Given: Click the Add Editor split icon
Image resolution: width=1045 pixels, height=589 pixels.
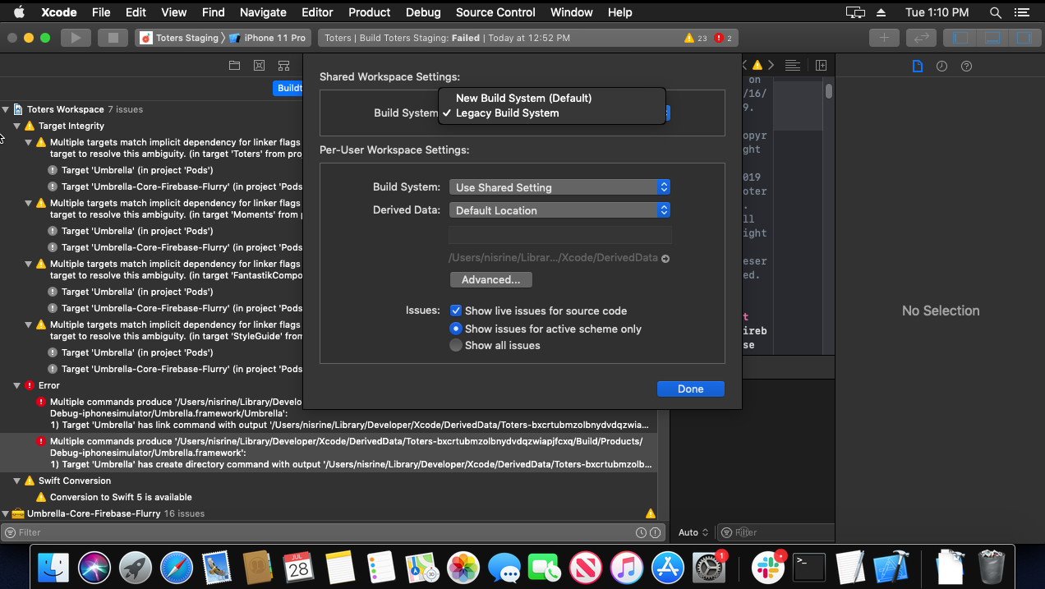Looking at the screenshot, I should coord(821,66).
